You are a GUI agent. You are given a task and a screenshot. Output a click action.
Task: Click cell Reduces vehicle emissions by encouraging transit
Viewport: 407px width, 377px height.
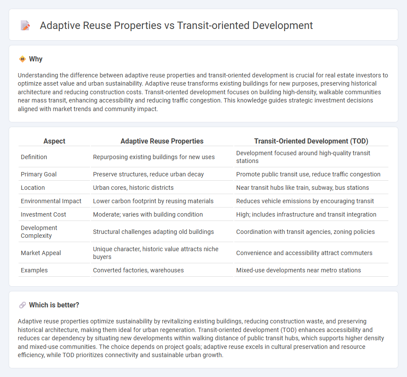point(311,201)
